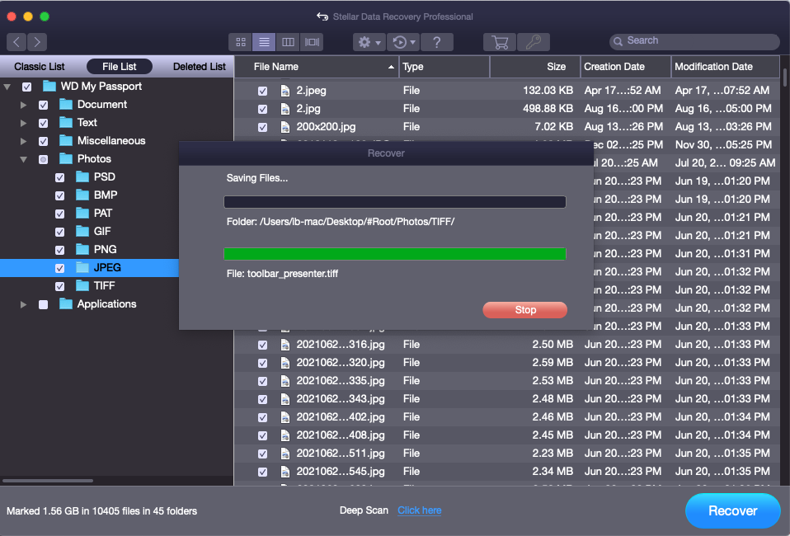Click the Search input field

click(697, 40)
